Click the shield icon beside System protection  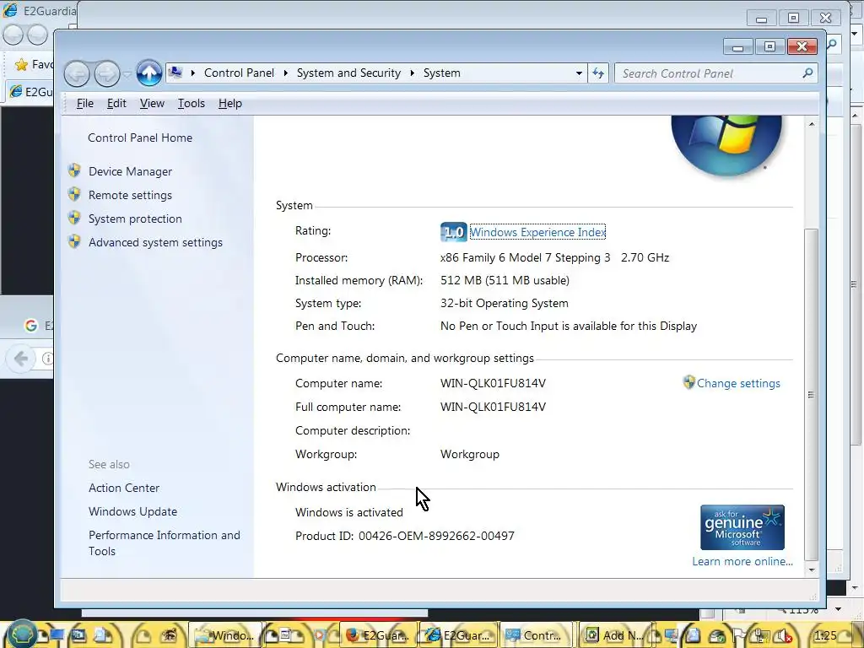pos(74,218)
